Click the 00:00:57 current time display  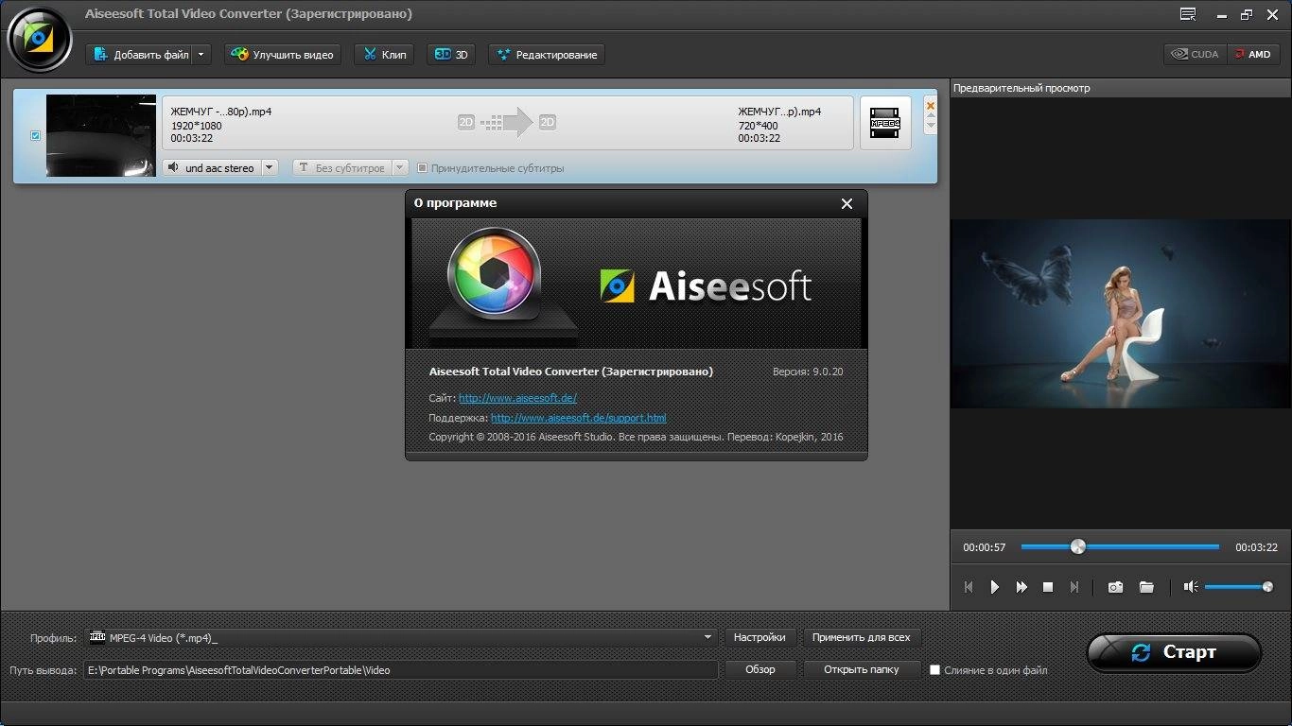pyautogui.click(x=985, y=547)
